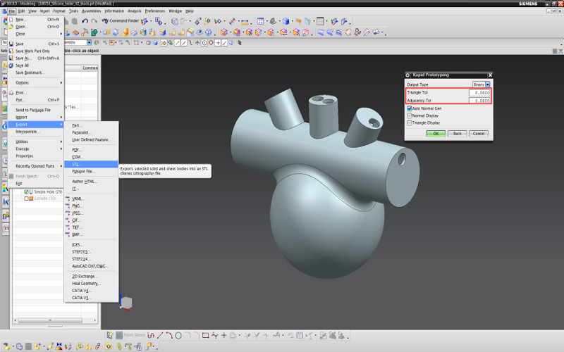This screenshot has width=564, height=352.
Task: Click the Undo arrow icon in toolbar
Action: [x=85, y=21]
